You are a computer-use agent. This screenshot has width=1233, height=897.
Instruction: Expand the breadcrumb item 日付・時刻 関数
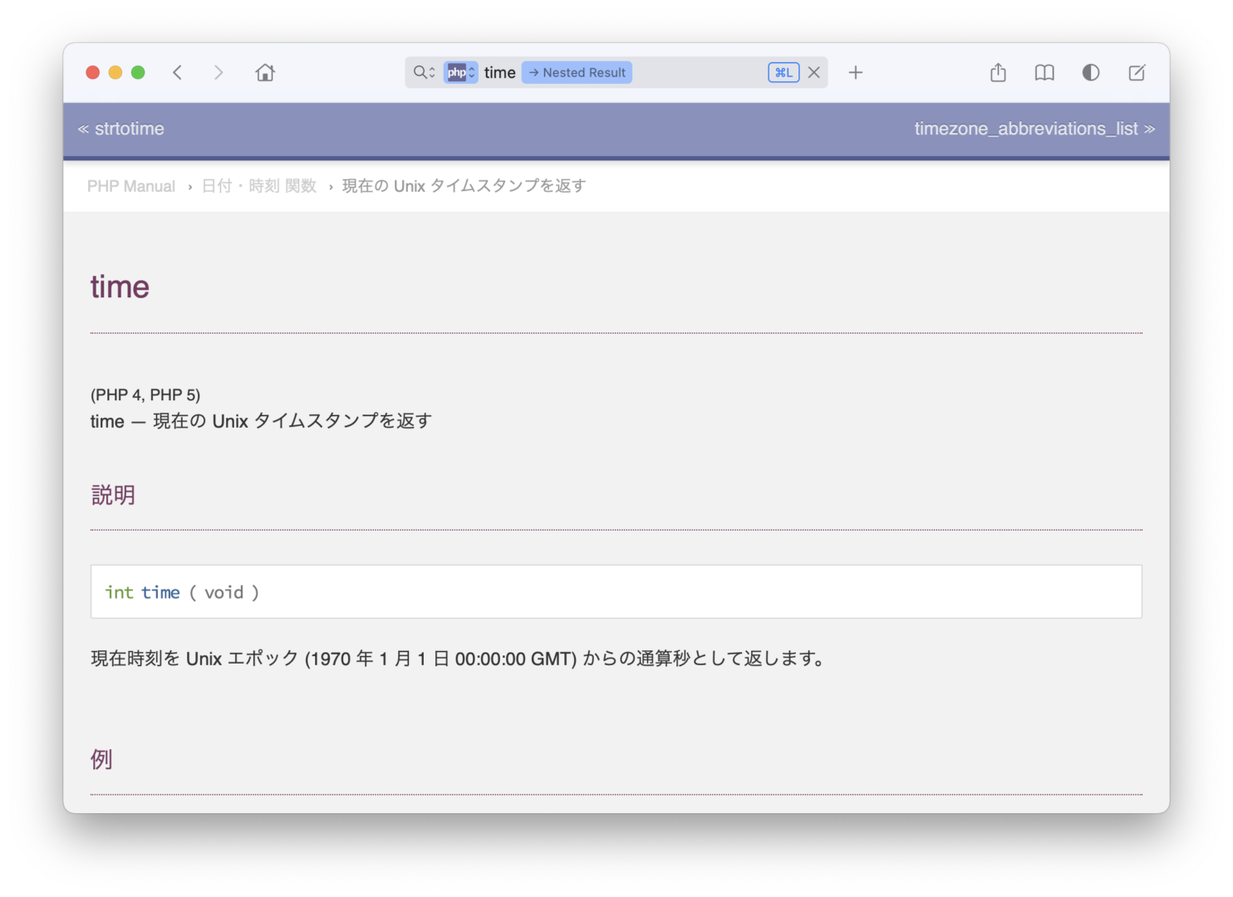pos(258,185)
